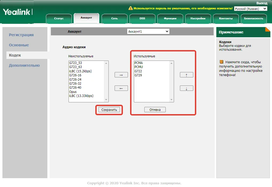This screenshot has height=187, width=272.
Task: Open Основные in the sidebar
Action: tap(19, 45)
